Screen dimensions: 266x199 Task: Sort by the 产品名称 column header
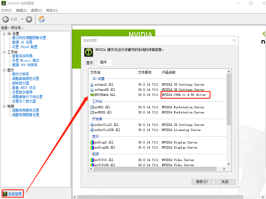[193, 72]
